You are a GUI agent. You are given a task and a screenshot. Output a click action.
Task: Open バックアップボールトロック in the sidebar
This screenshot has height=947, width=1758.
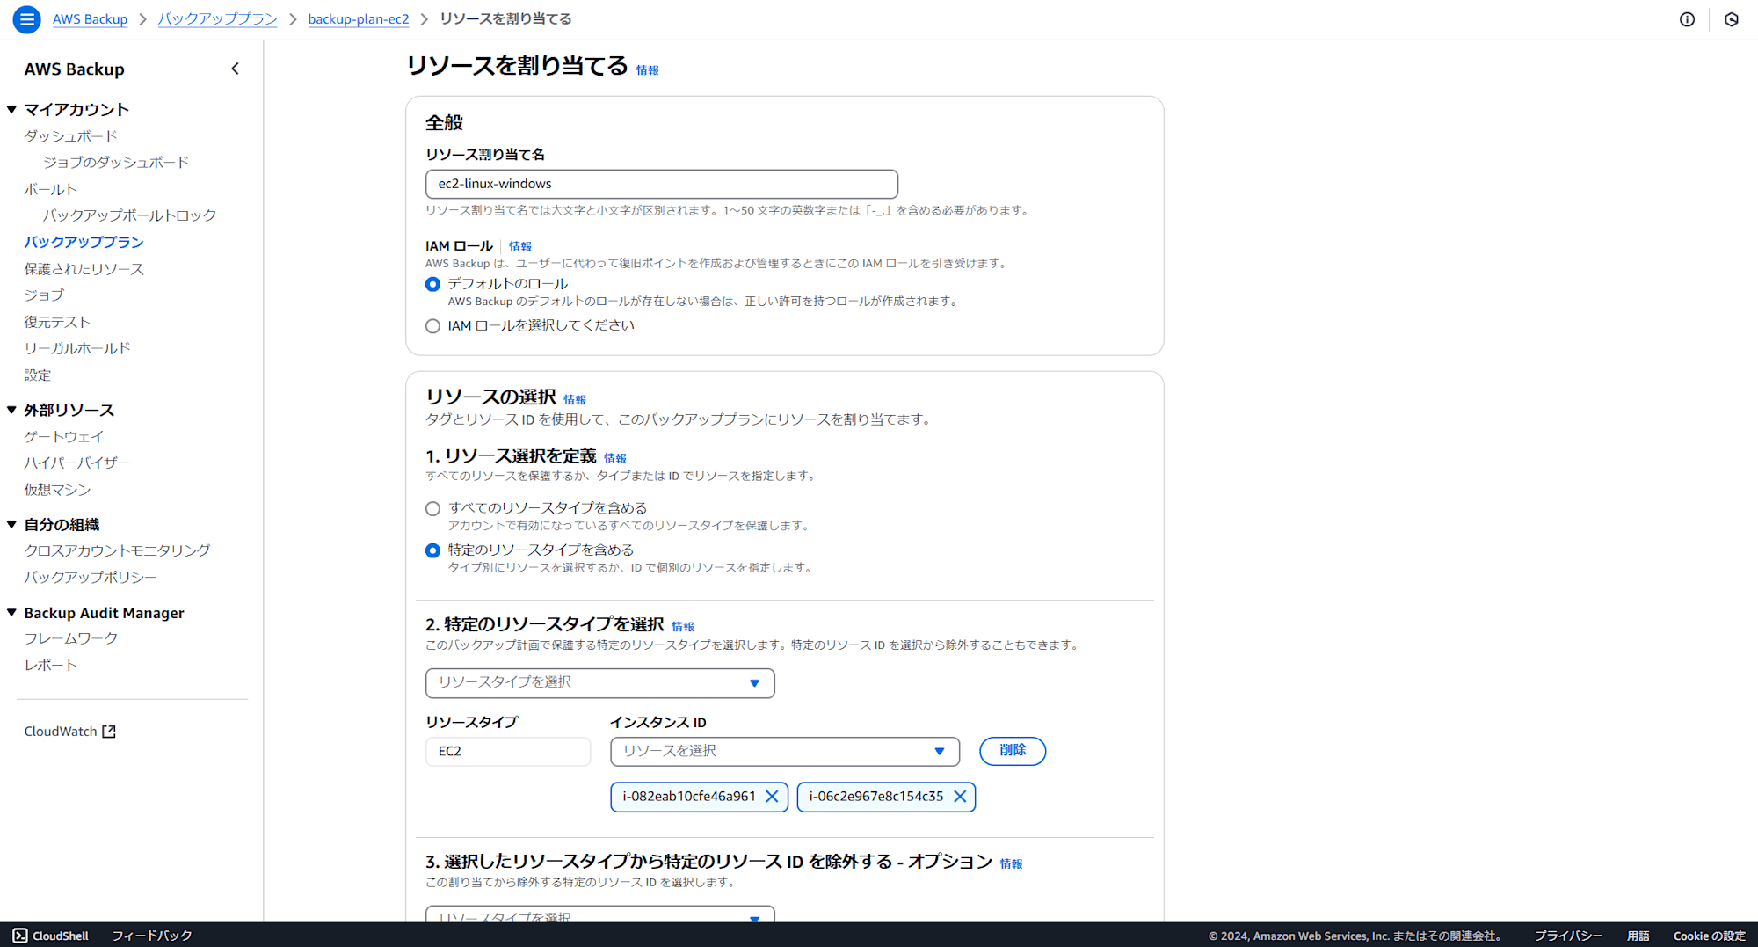tap(129, 215)
